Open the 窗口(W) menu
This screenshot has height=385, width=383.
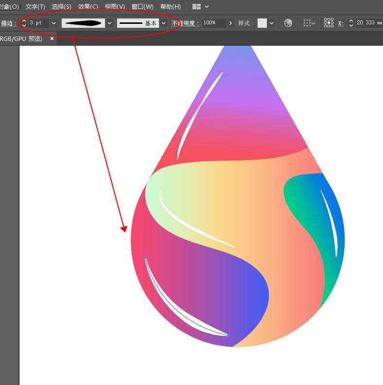tap(142, 7)
